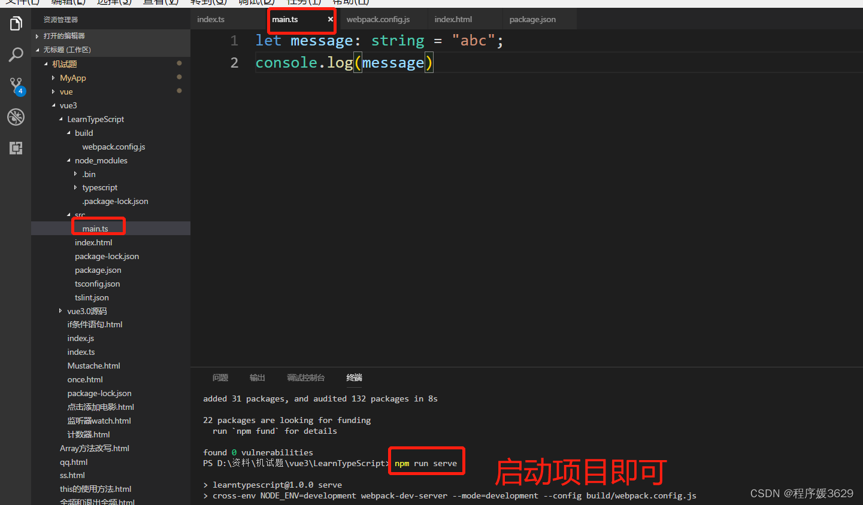
Task: Open the 帮助(H) menu
Action: (353, 2)
